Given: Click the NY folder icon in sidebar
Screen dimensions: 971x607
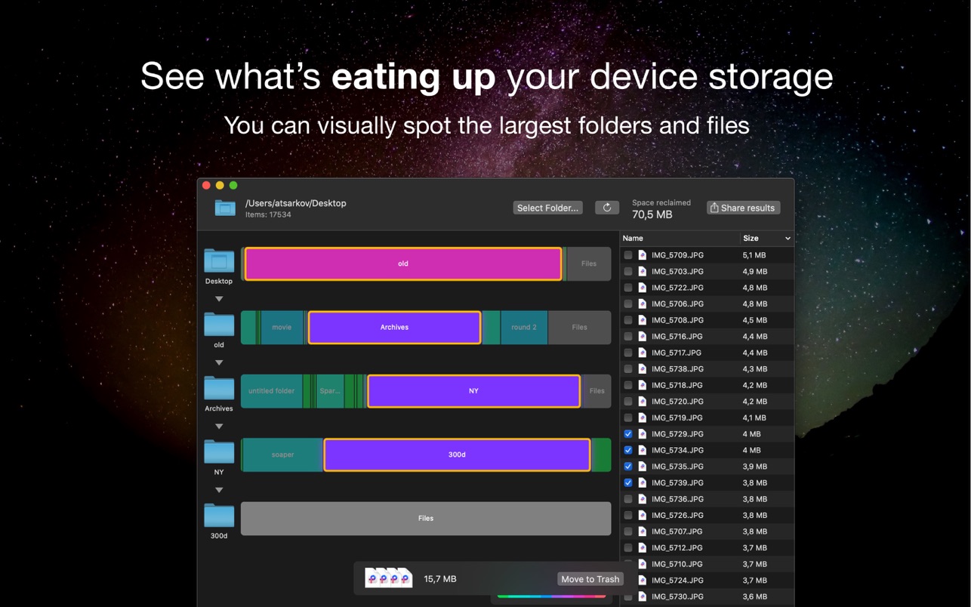Looking at the screenshot, I should pyautogui.click(x=219, y=452).
